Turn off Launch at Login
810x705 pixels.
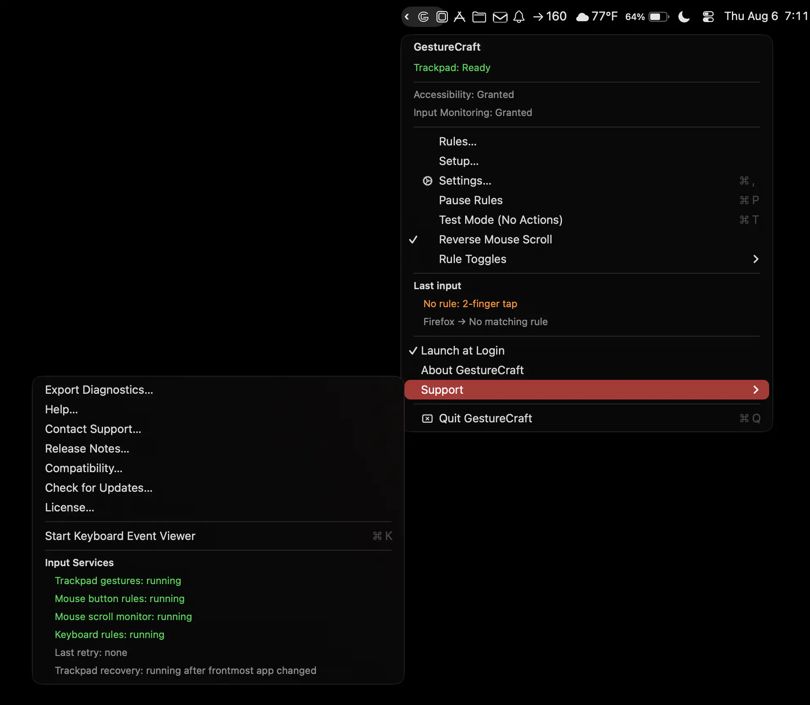587,350
